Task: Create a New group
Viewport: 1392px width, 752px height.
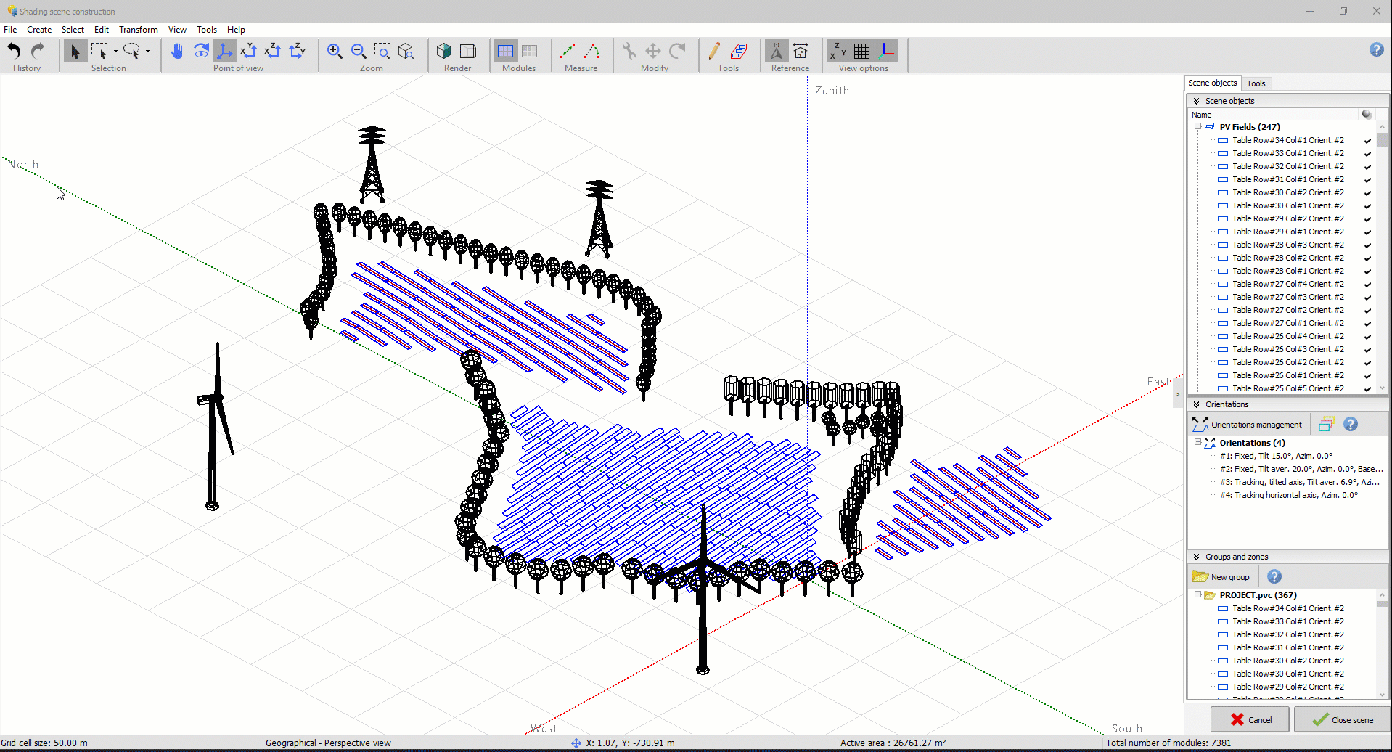Action: click(x=1221, y=577)
